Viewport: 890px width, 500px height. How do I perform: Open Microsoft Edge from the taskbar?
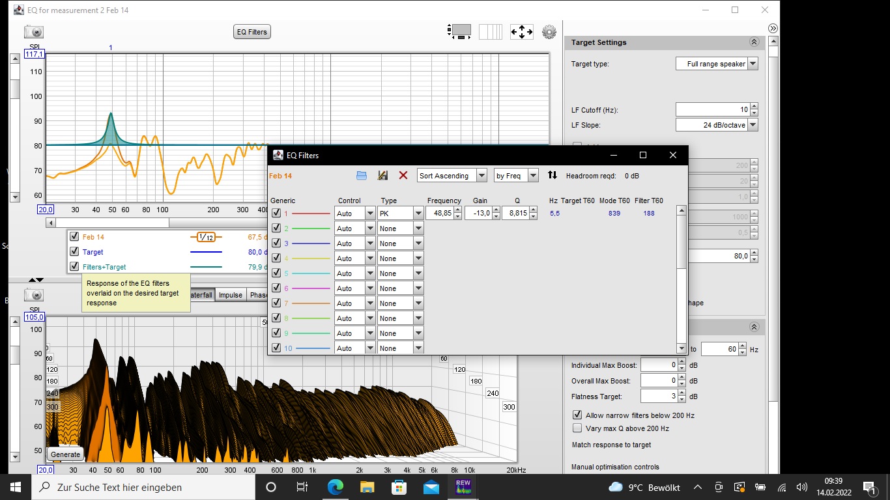pyautogui.click(x=335, y=487)
